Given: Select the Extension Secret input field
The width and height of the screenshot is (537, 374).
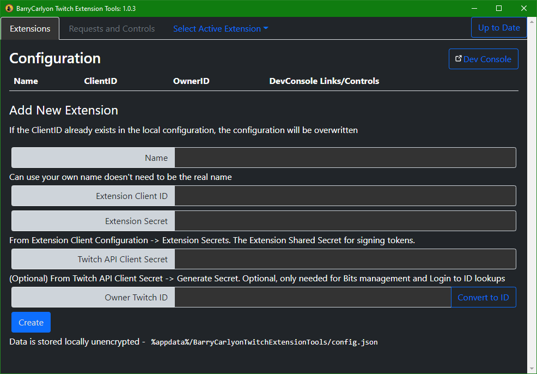Looking at the screenshot, I should coord(345,221).
